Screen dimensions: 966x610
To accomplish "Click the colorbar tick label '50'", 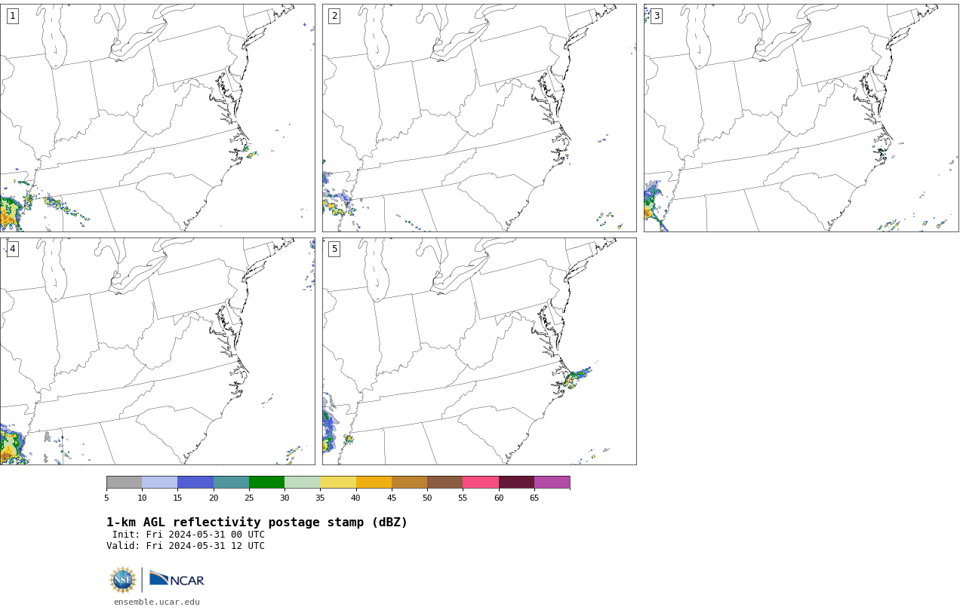I will [427, 498].
